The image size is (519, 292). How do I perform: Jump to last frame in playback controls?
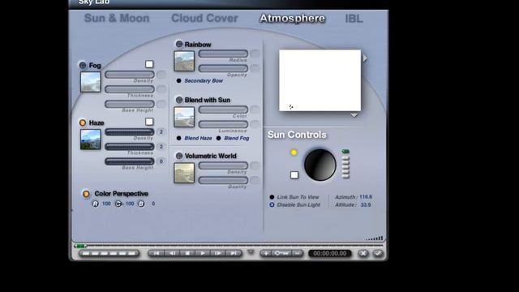point(234,253)
